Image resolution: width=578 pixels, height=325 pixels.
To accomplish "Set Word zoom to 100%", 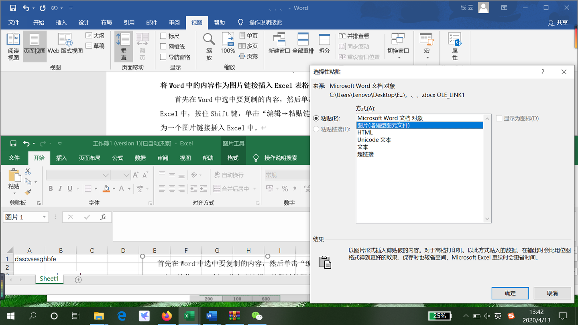I will (x=228, y=44).
